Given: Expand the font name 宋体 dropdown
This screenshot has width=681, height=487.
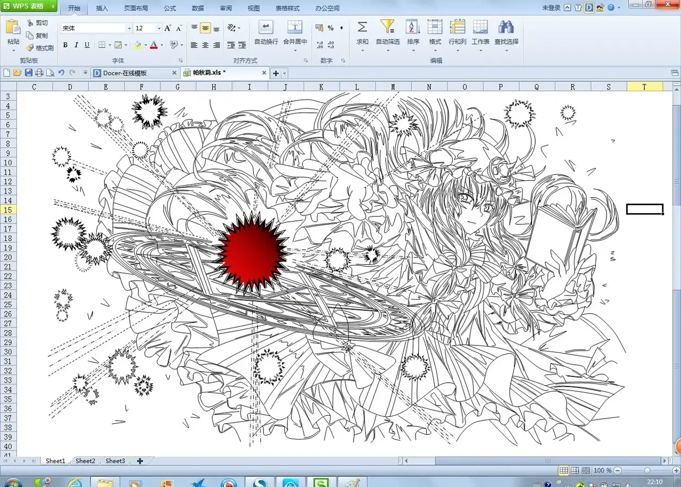Looking at the screenshot, I should [x=129, y=28].
